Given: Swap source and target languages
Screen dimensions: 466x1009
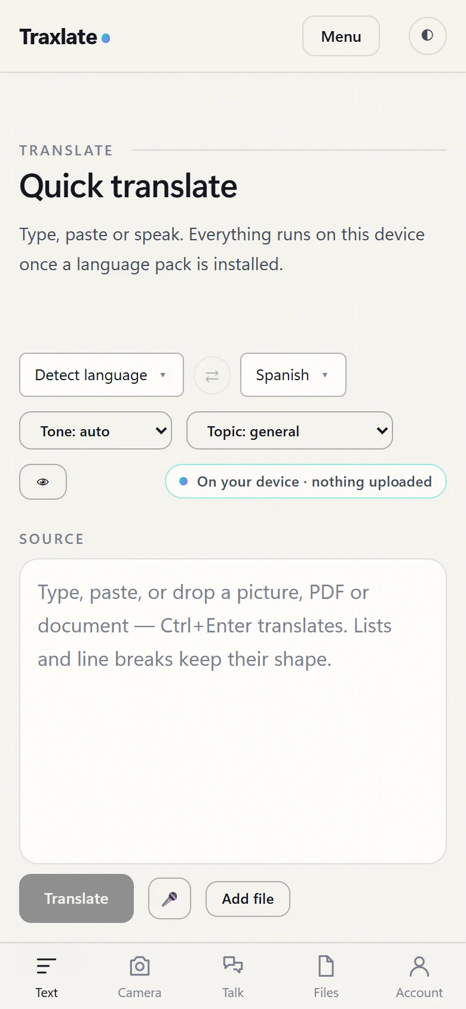Looking at the screenshot, I should click(x=212, y=375).
